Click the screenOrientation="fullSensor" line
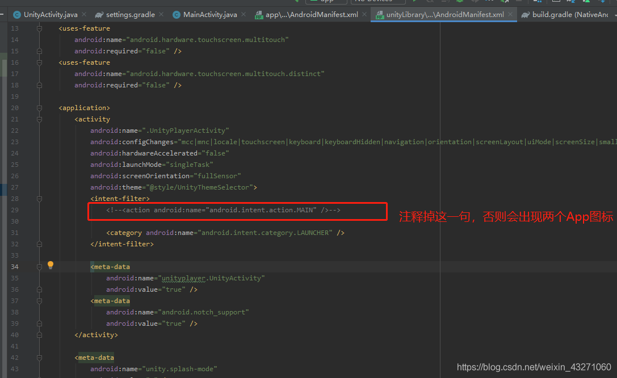The width and height of the screenshot is (617, 378). coord(165,176)
